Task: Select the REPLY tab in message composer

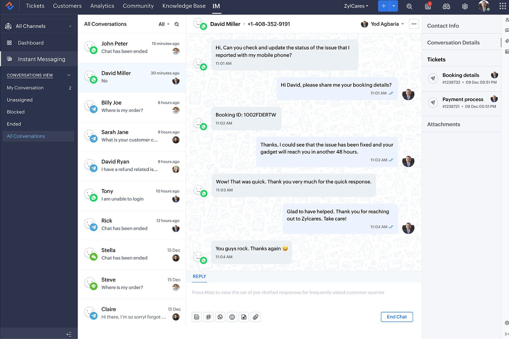Action: point(199,276)
